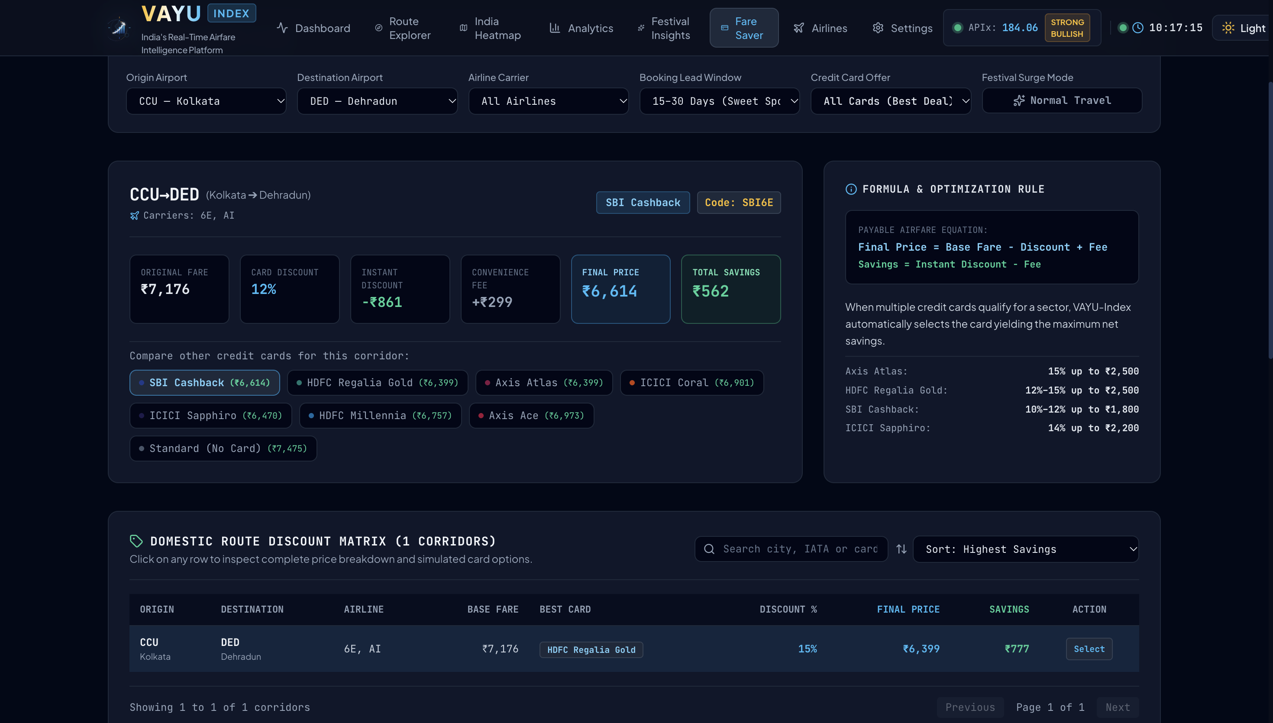Open the Airlines tab
This screenshot has height=723, width=1273.
click(x=820, y=28)
